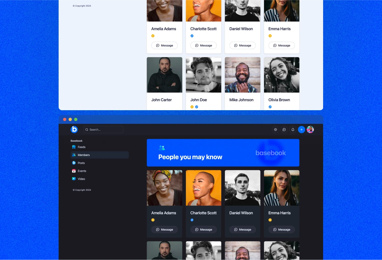Click the Posts b icon in sidebar
This screenshot has height=260, width=382.
pos(74,163)
